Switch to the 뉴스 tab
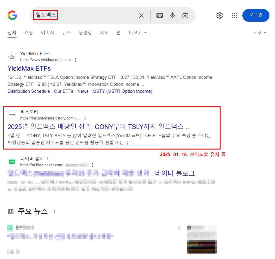 pyautogui.click(x=66, y=33)
